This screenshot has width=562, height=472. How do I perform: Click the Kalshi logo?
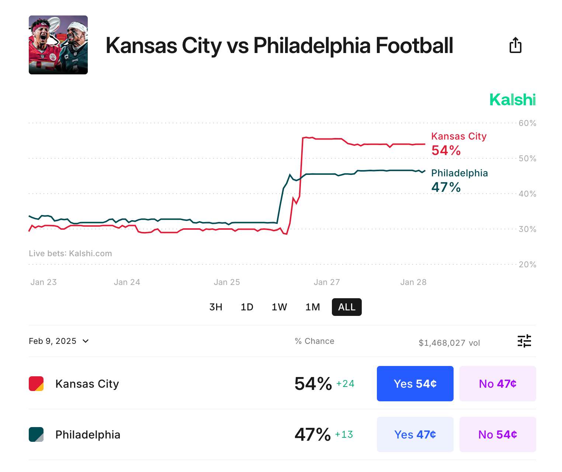tap(512, 100)
